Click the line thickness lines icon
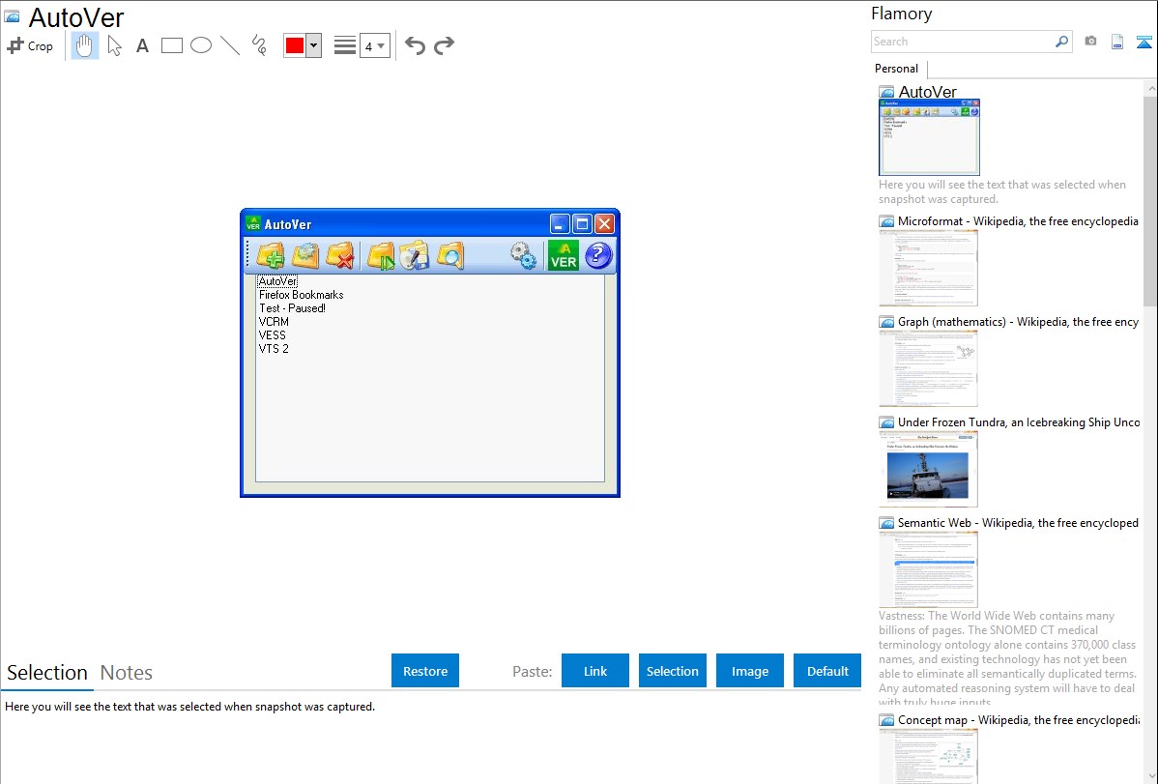This screenshot has width=1158, height=784. pyautogui.click(x=345, y=45)
